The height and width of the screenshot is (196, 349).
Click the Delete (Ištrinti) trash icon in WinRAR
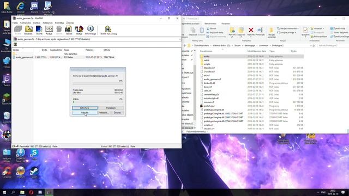[x=59, y=30]
